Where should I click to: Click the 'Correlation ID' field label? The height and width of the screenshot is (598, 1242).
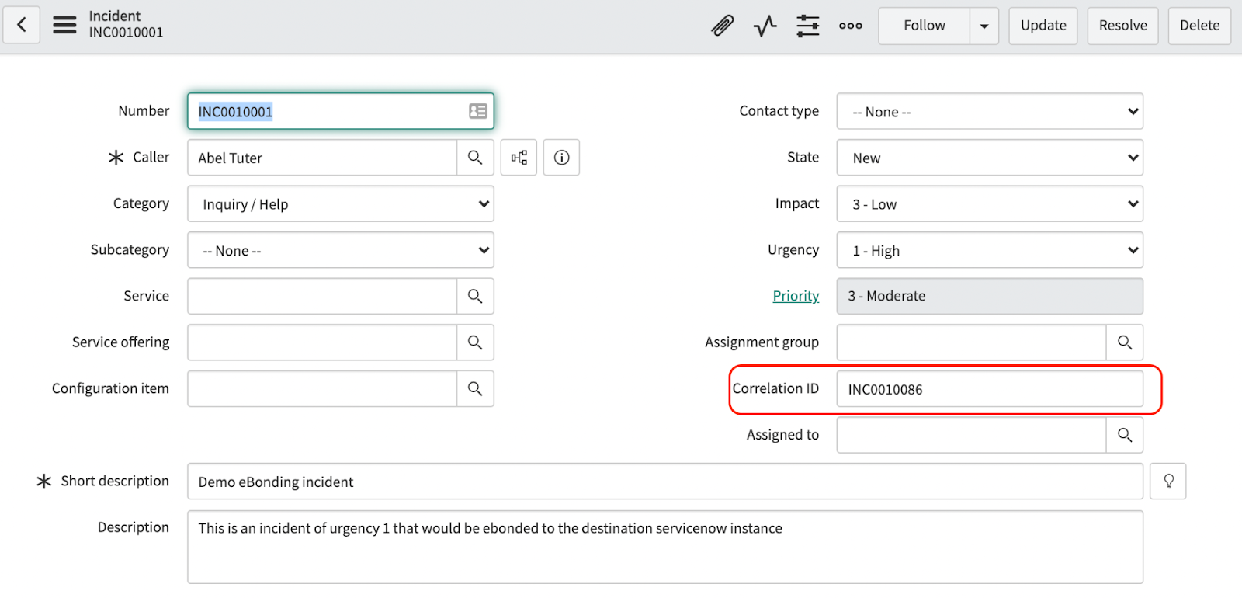pos(775,388)
